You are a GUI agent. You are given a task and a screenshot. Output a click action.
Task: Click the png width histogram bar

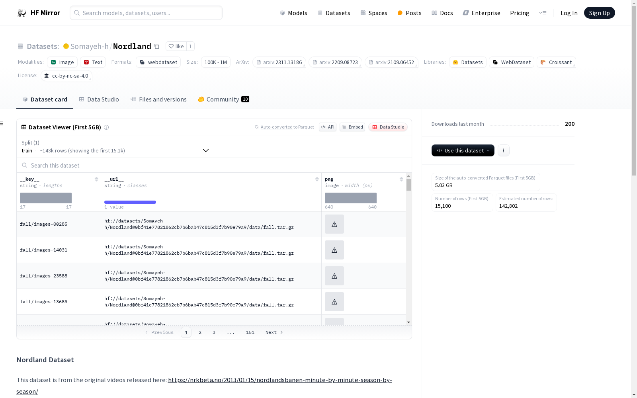tap(351, 198)
